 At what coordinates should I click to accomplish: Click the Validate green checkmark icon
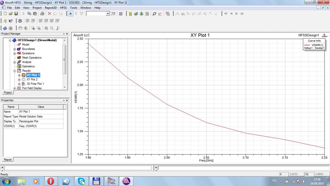coord(136,14)
